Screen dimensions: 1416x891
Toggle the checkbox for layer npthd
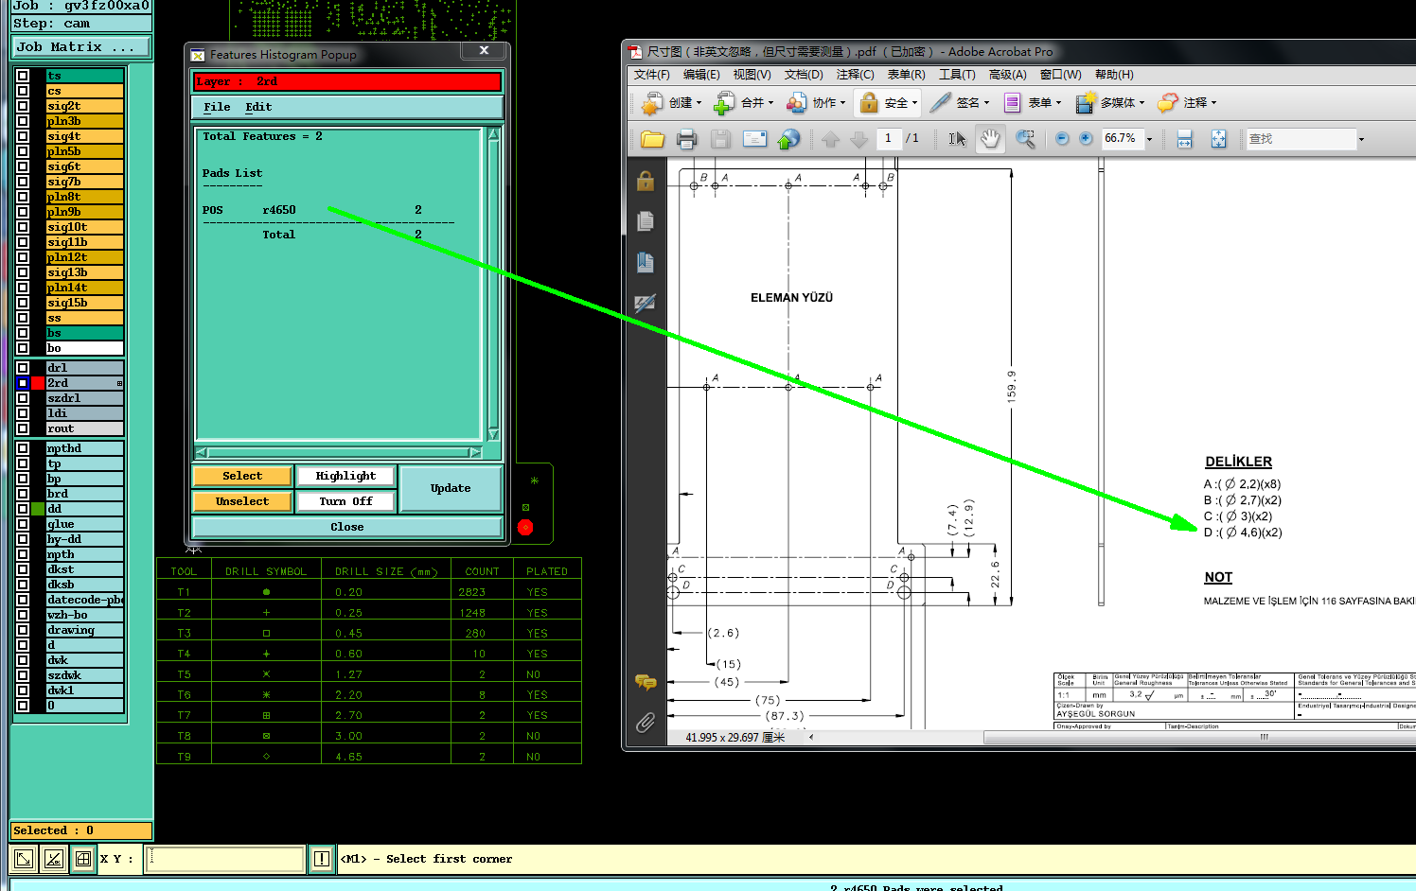coord(23,448)
